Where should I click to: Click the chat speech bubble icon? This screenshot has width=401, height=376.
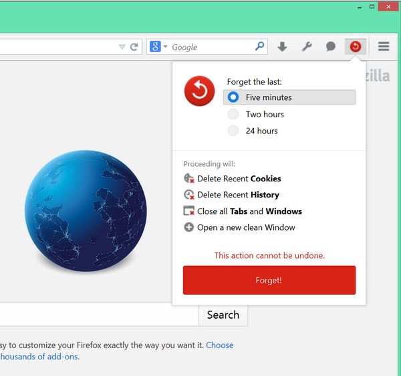pyautogui.click(x=331, y=47)
